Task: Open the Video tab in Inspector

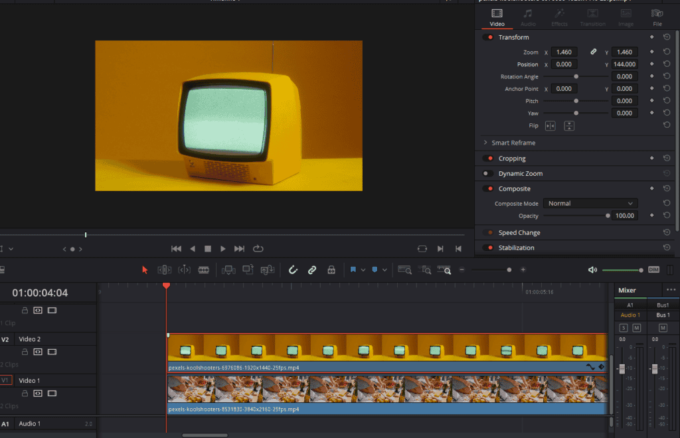Action: tap(497, 18)
